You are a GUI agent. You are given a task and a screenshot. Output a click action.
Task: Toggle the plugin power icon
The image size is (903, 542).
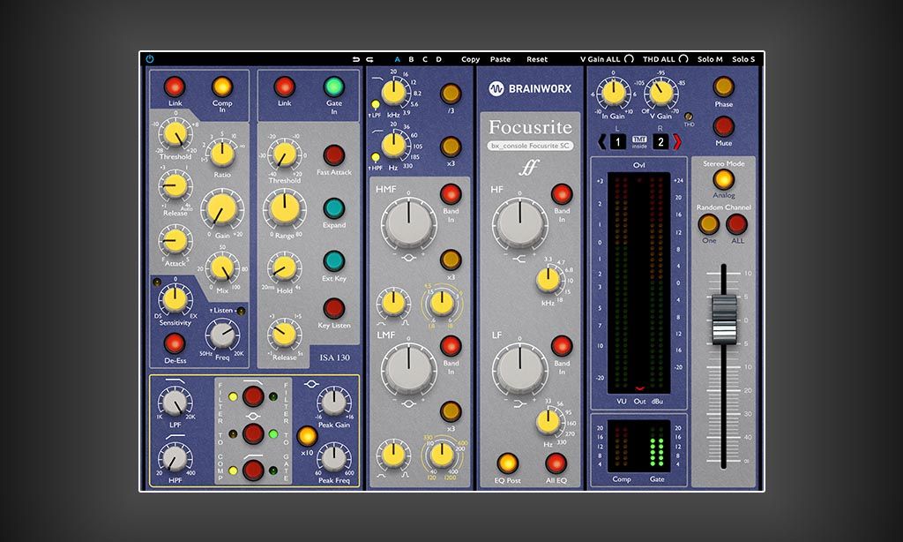(150, 59)
